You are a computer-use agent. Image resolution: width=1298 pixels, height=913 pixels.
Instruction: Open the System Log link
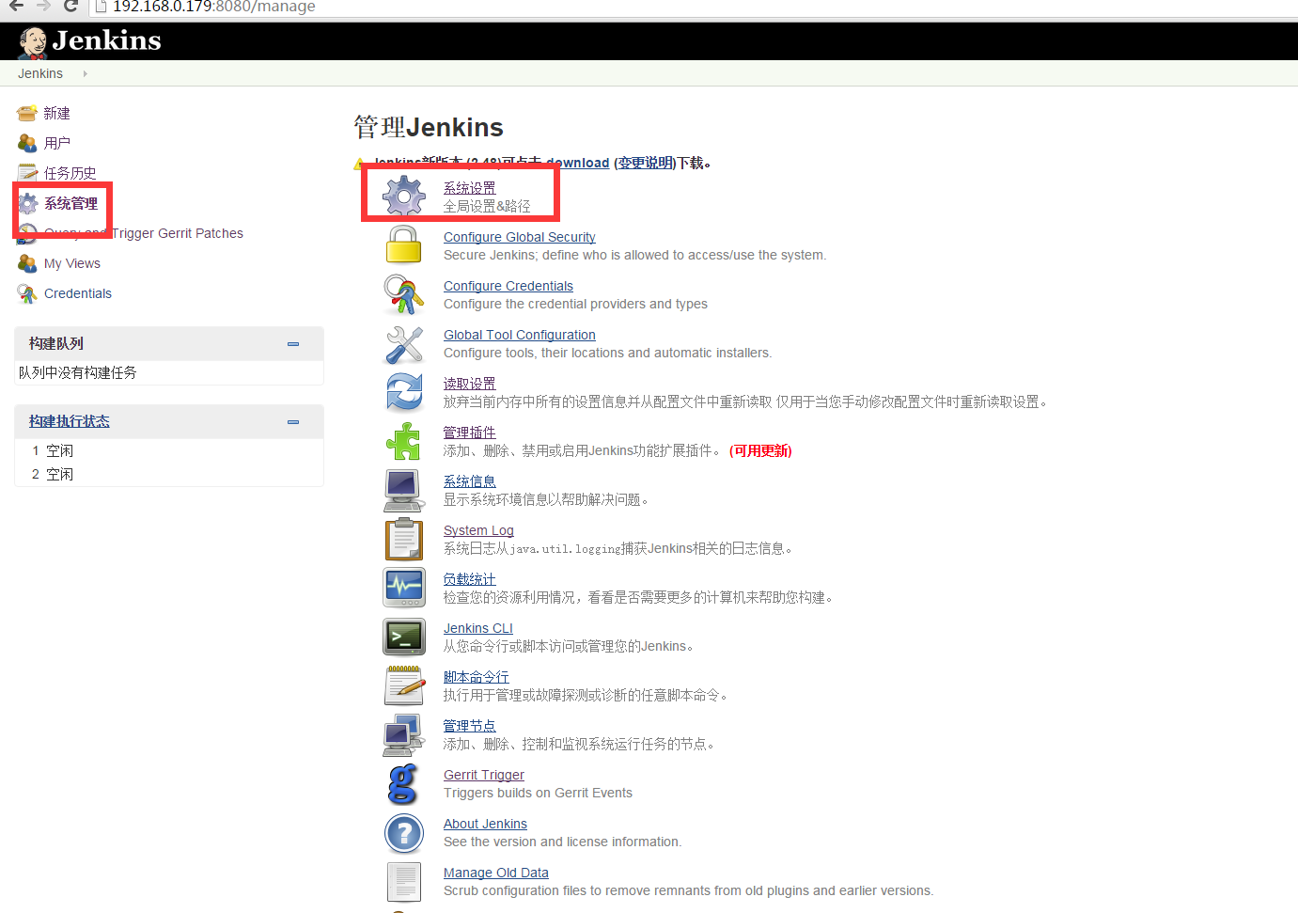pos(478,531)
